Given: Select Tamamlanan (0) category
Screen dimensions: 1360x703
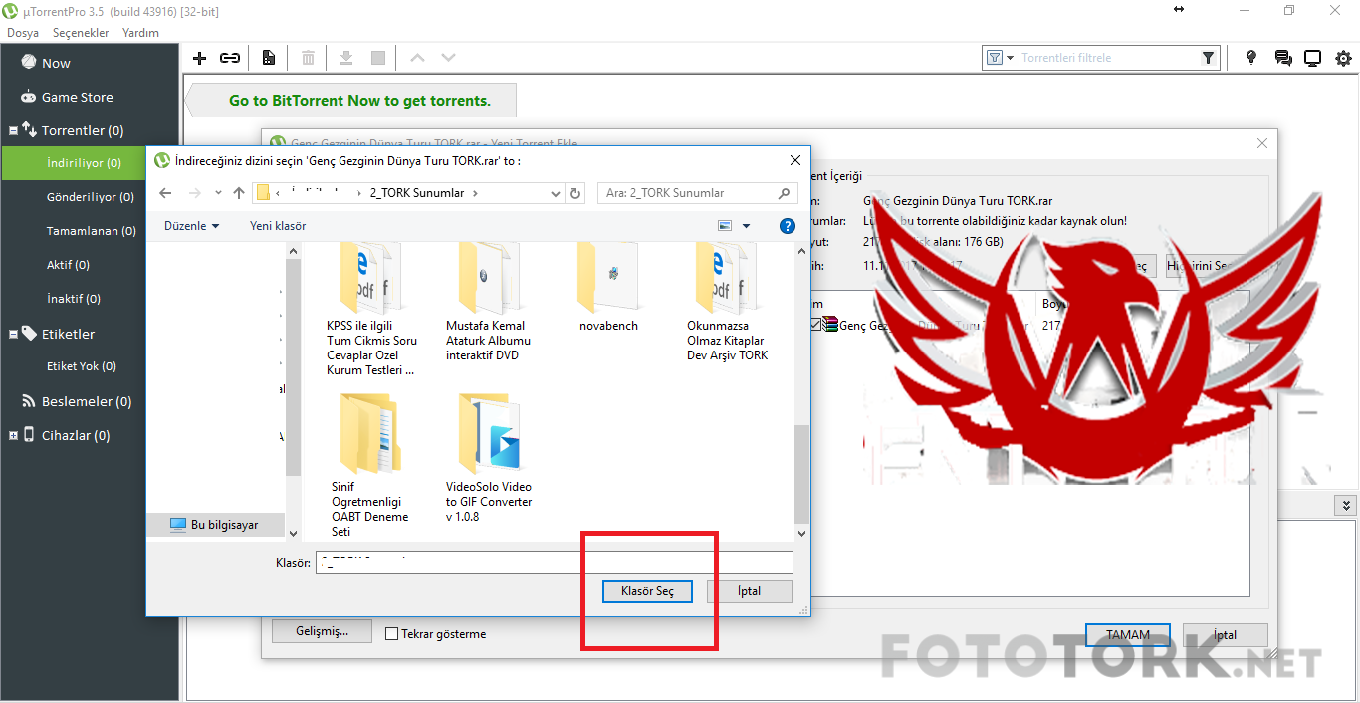Looking at the screenshot, I should point(90,231).
